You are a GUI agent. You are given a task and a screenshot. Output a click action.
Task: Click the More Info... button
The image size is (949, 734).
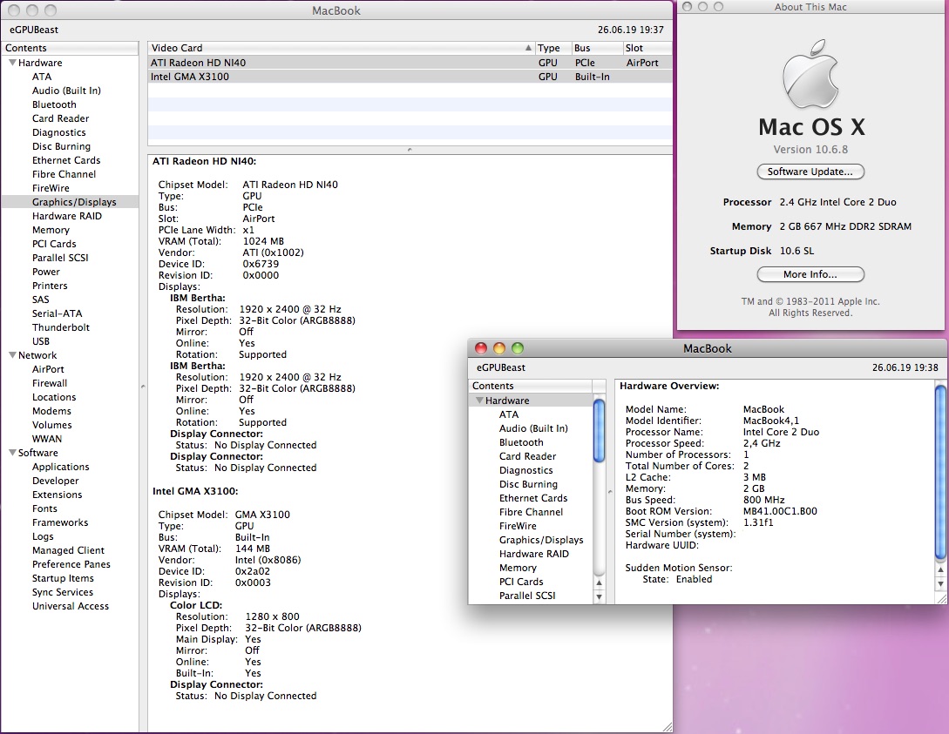810,274
